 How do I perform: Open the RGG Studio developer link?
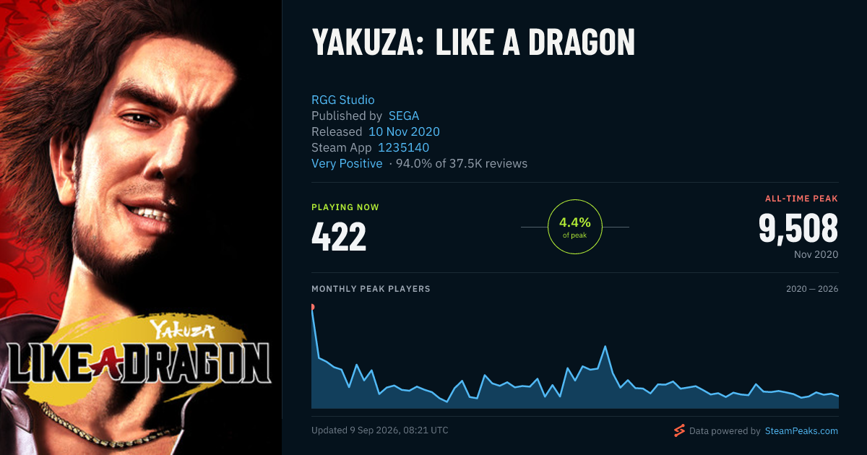click(343, 100)
